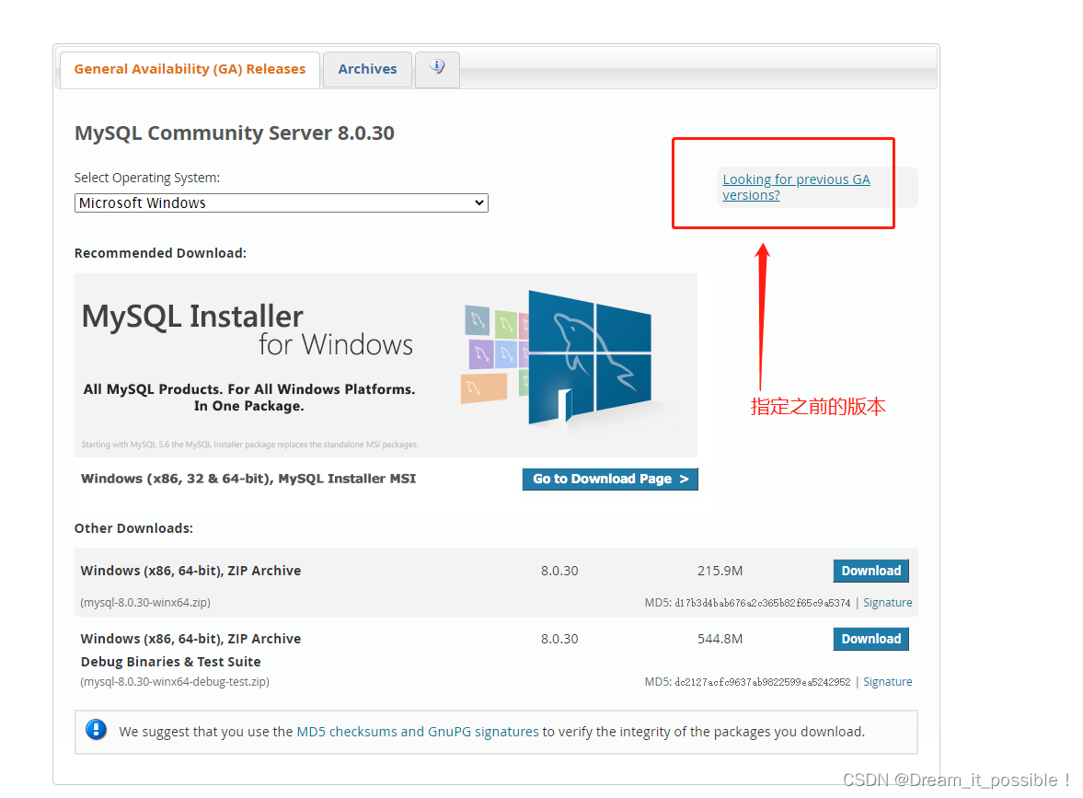The image size is (1083, 798).
Task: Click the (mysql-8.0.30-winx64-debug-test.zip) file name
Action: (x=175, y=682)
